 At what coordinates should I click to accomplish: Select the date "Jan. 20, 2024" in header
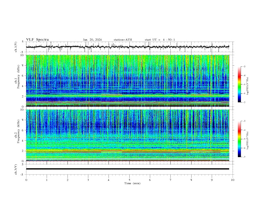[92, 40]
